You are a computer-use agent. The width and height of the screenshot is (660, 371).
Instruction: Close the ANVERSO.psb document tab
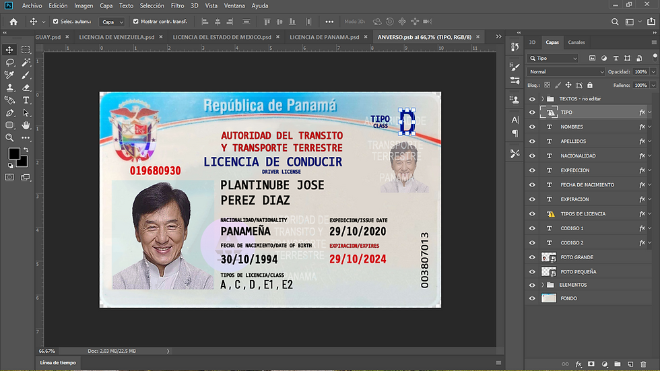tap(477, 37)
